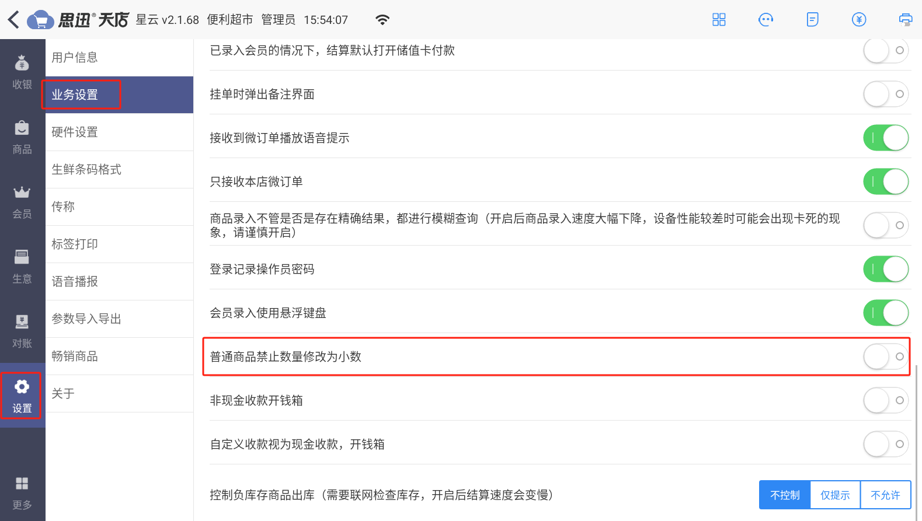Click the printer icon in top bar
922x521 pixels.
tap(905, 20)
